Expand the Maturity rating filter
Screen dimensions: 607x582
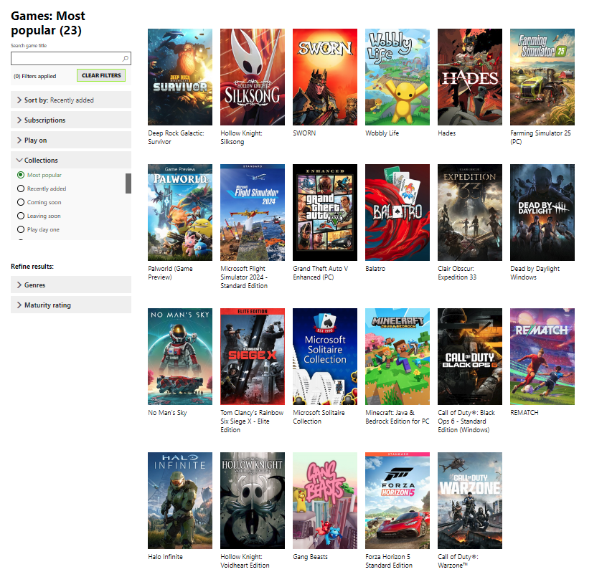tap(71, 305)
